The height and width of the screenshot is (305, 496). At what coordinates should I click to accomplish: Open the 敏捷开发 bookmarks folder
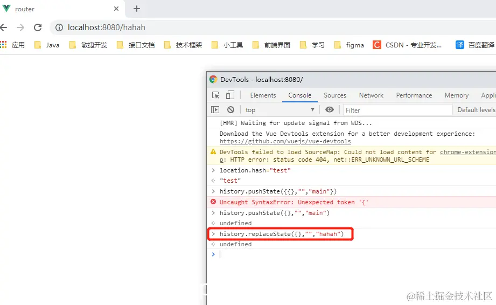coord(88,45)
